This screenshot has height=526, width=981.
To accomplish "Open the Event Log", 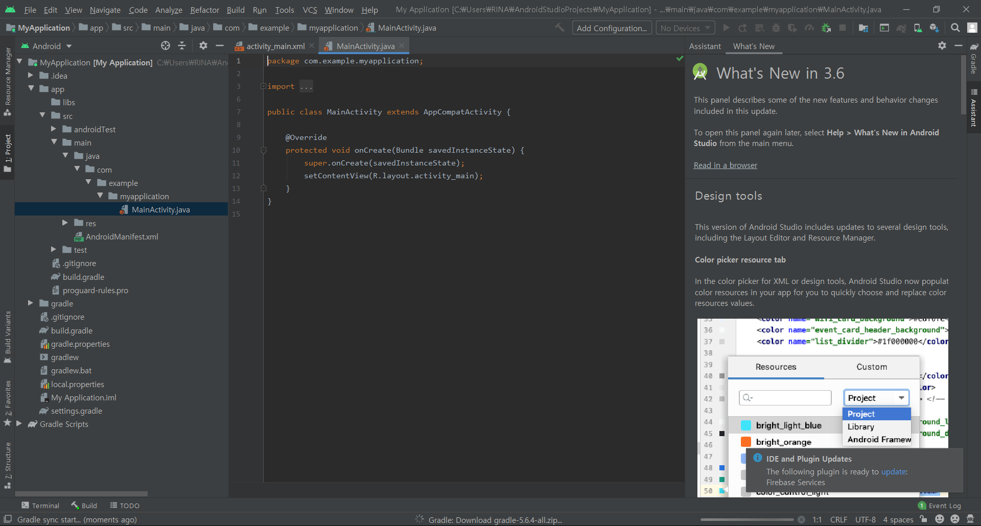I will 940,506.
